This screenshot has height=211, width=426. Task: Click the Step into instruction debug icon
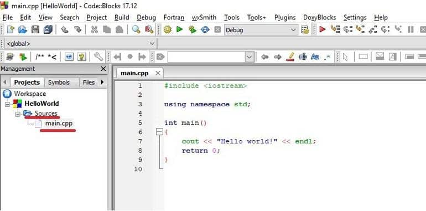398,29
